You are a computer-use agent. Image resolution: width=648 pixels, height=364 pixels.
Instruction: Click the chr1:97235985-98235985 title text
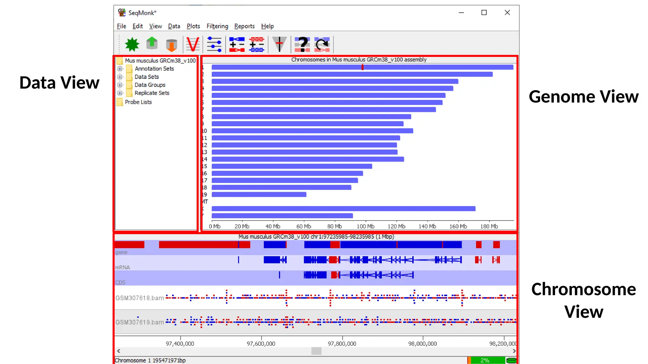click(x=316, y=237)
